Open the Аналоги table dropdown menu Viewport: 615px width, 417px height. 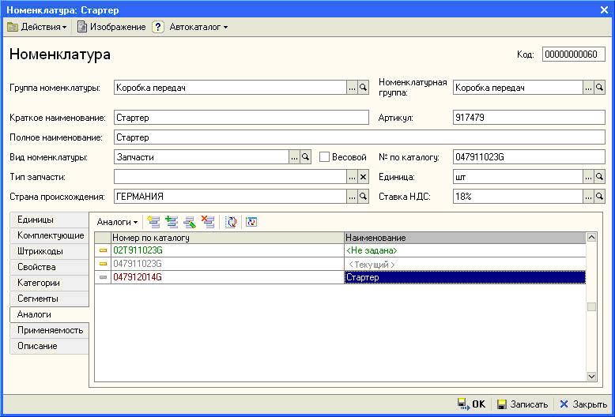click(x=117, y=223)
